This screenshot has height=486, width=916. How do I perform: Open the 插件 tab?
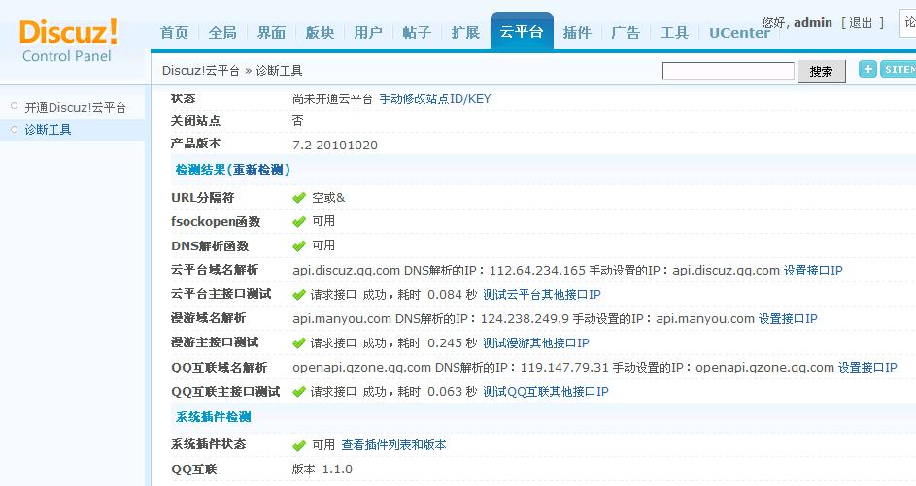pos(577,33)
